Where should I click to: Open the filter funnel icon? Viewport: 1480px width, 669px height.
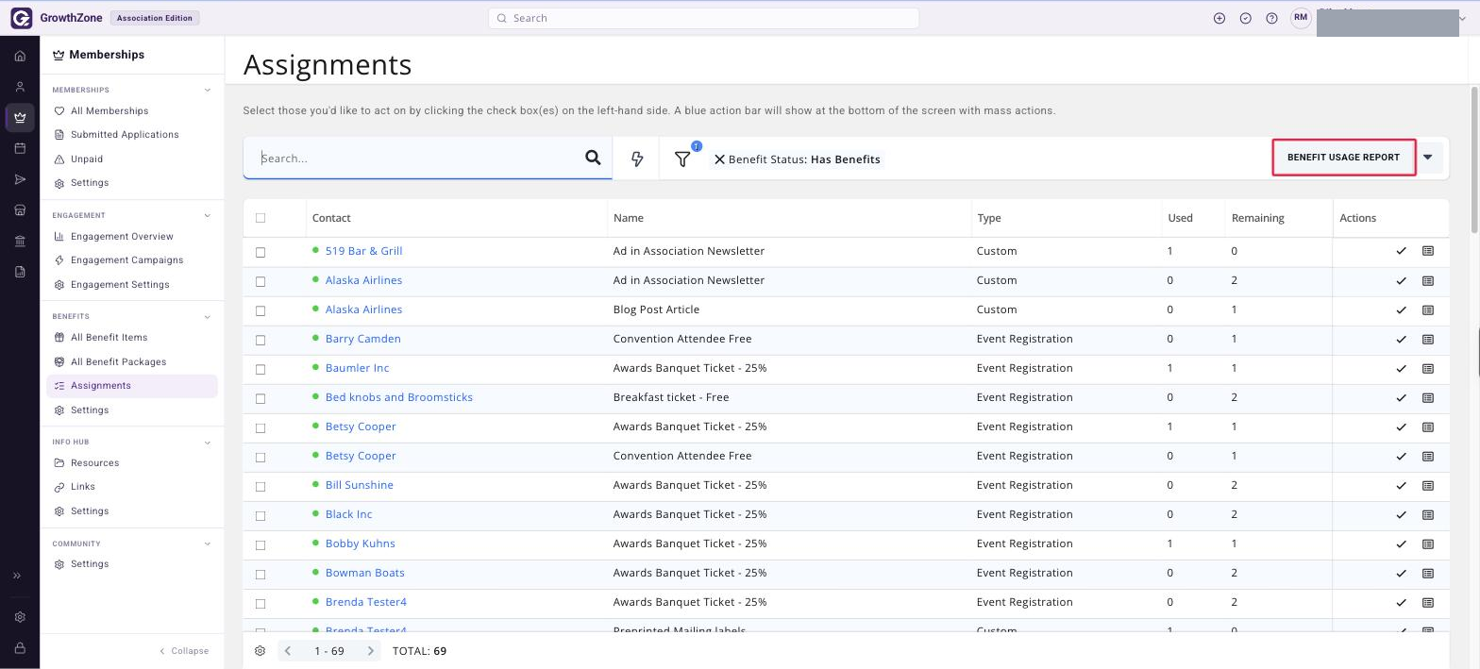682,159
